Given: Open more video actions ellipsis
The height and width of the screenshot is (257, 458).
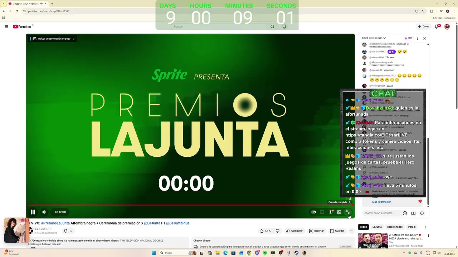Looking at the screenshot, I should click(x=351, y=231).
